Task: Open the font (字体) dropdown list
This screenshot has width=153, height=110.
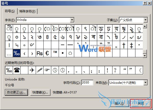Action: click(72, 20)
